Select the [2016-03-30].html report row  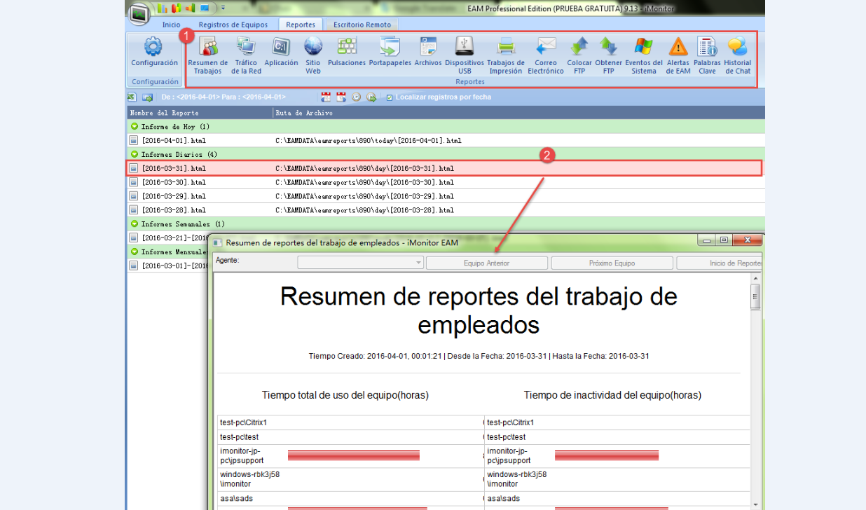click(x=174, y=182)
